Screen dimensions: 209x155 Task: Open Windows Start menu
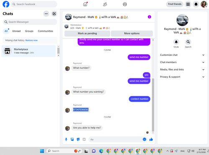[42, 151]
